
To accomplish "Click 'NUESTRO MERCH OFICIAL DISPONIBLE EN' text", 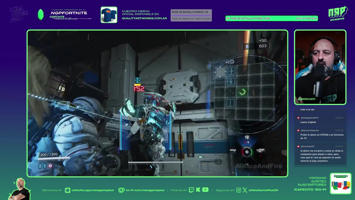I will click(140, 13).
